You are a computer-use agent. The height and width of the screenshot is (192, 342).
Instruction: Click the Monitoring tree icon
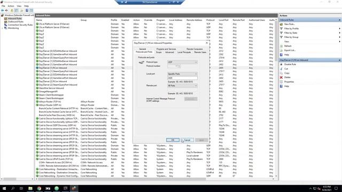(x=6, y=28)
